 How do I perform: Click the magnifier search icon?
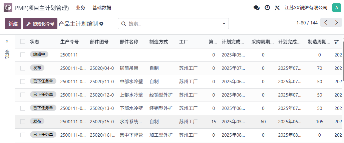pos(124,24)
